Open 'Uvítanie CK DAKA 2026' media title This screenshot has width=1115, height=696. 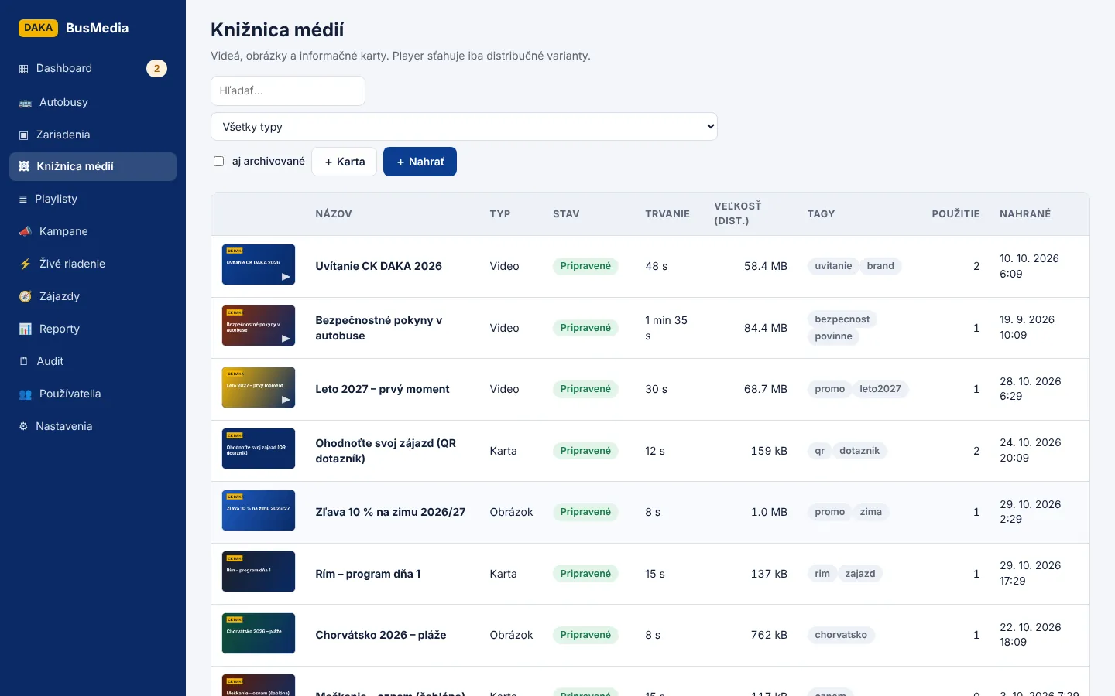click(379, 266)
